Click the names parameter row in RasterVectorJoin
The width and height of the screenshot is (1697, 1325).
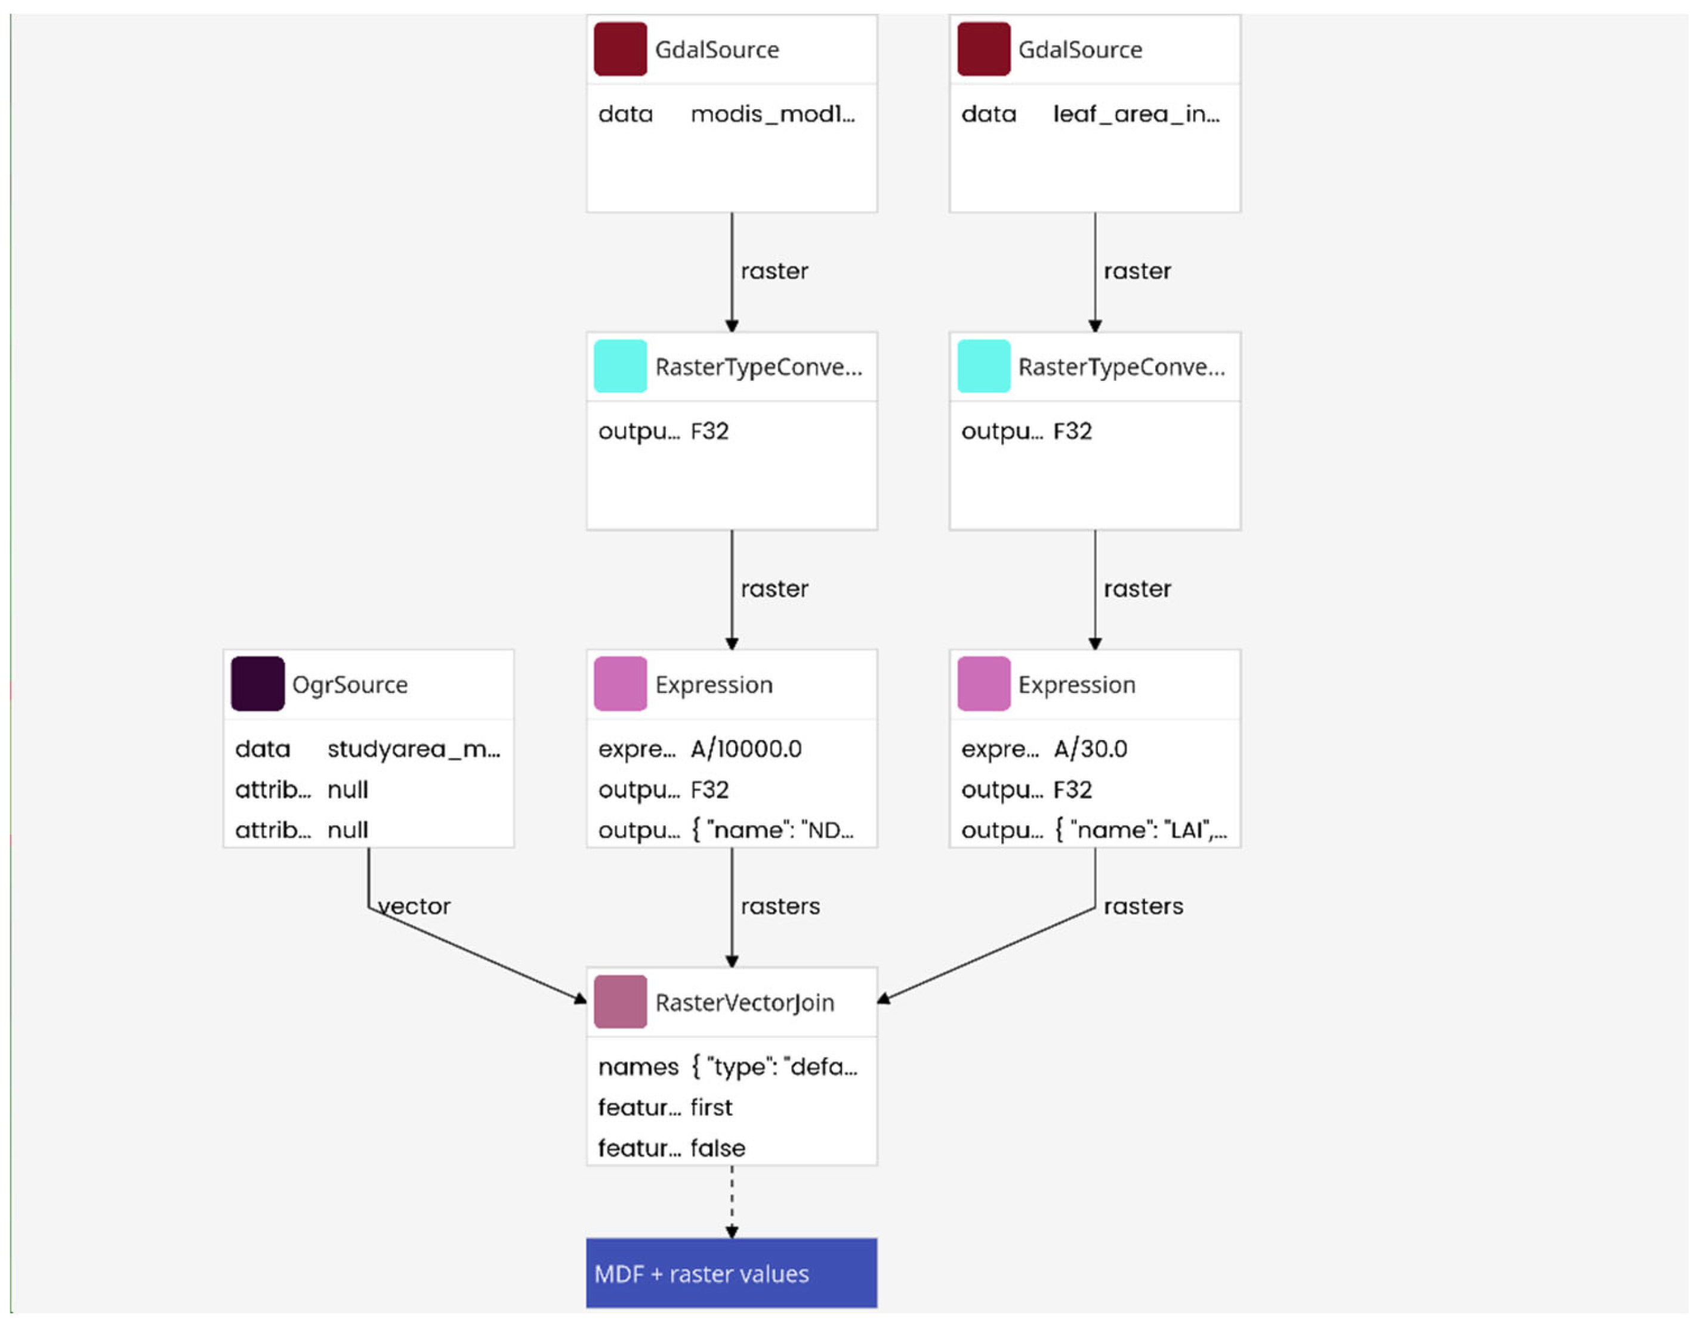coord(729,1067)
